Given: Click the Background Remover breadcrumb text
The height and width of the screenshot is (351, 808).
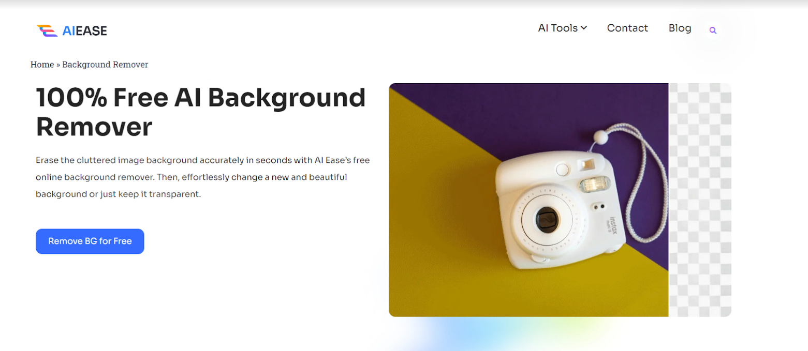Looking at the screenshot, I should pos(105,65).
